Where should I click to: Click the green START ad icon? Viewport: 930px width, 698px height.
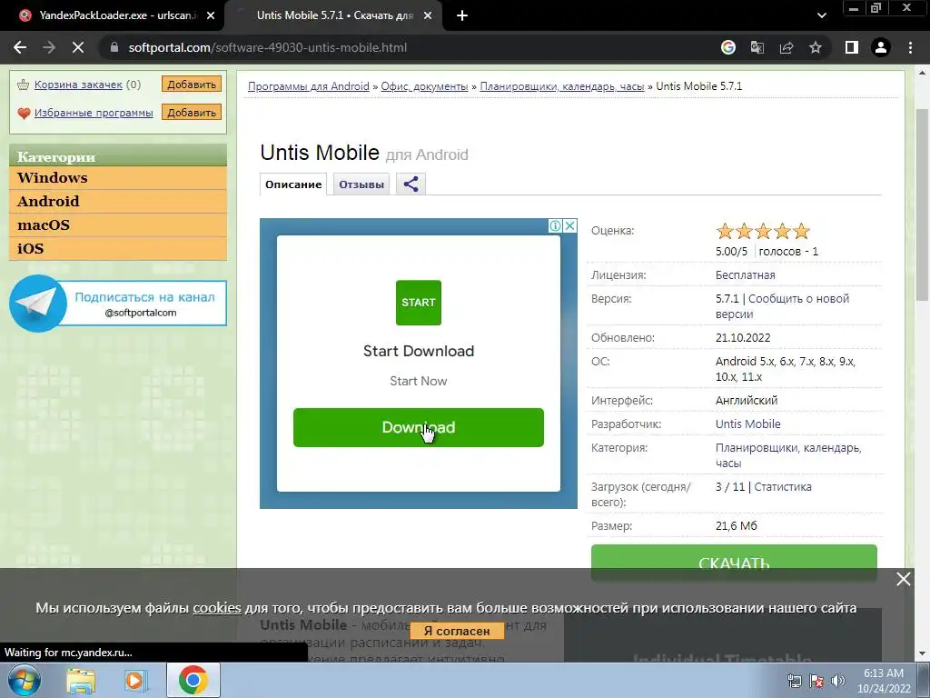pos(418,303)
